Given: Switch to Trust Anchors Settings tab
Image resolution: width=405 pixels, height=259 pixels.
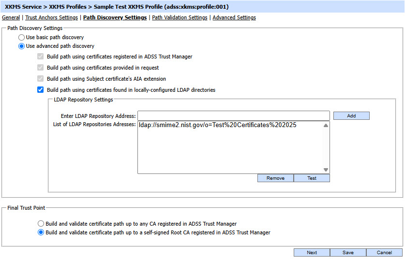Looking at the screenshot, I should tap(51, 17).
